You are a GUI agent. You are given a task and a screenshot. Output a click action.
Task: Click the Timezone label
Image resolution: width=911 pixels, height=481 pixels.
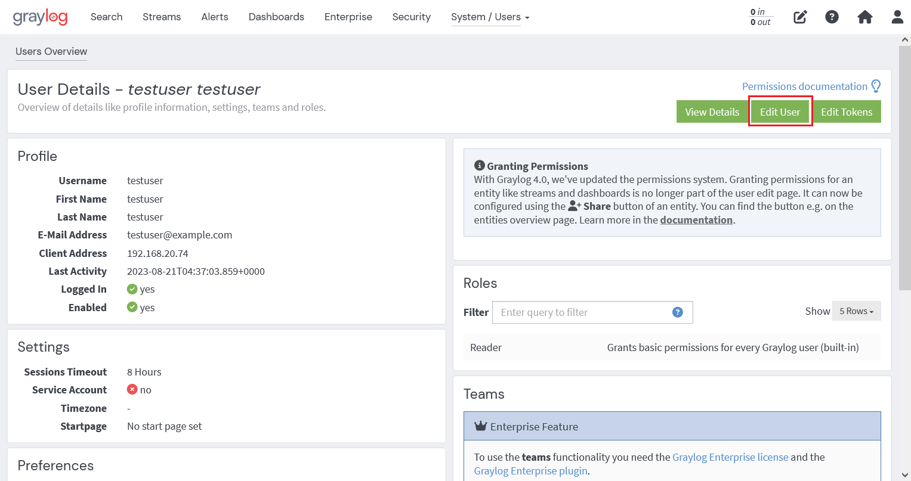tap(84, 408)
